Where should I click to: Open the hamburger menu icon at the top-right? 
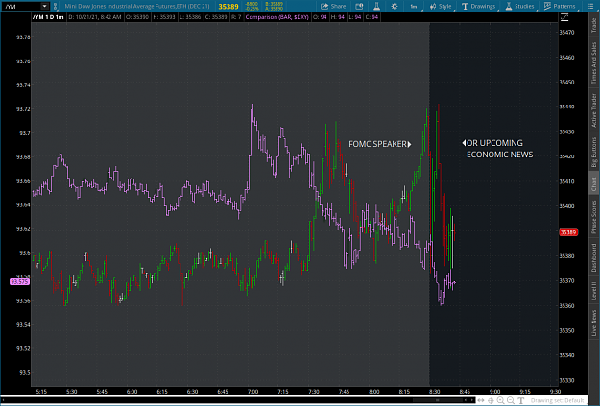590,6
